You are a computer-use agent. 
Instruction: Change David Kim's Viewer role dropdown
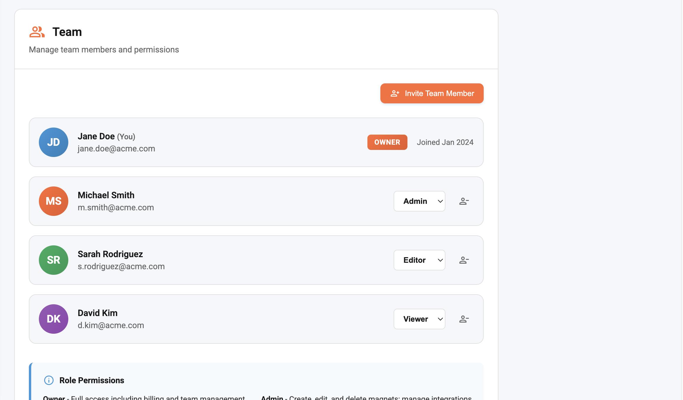[419, 319]
